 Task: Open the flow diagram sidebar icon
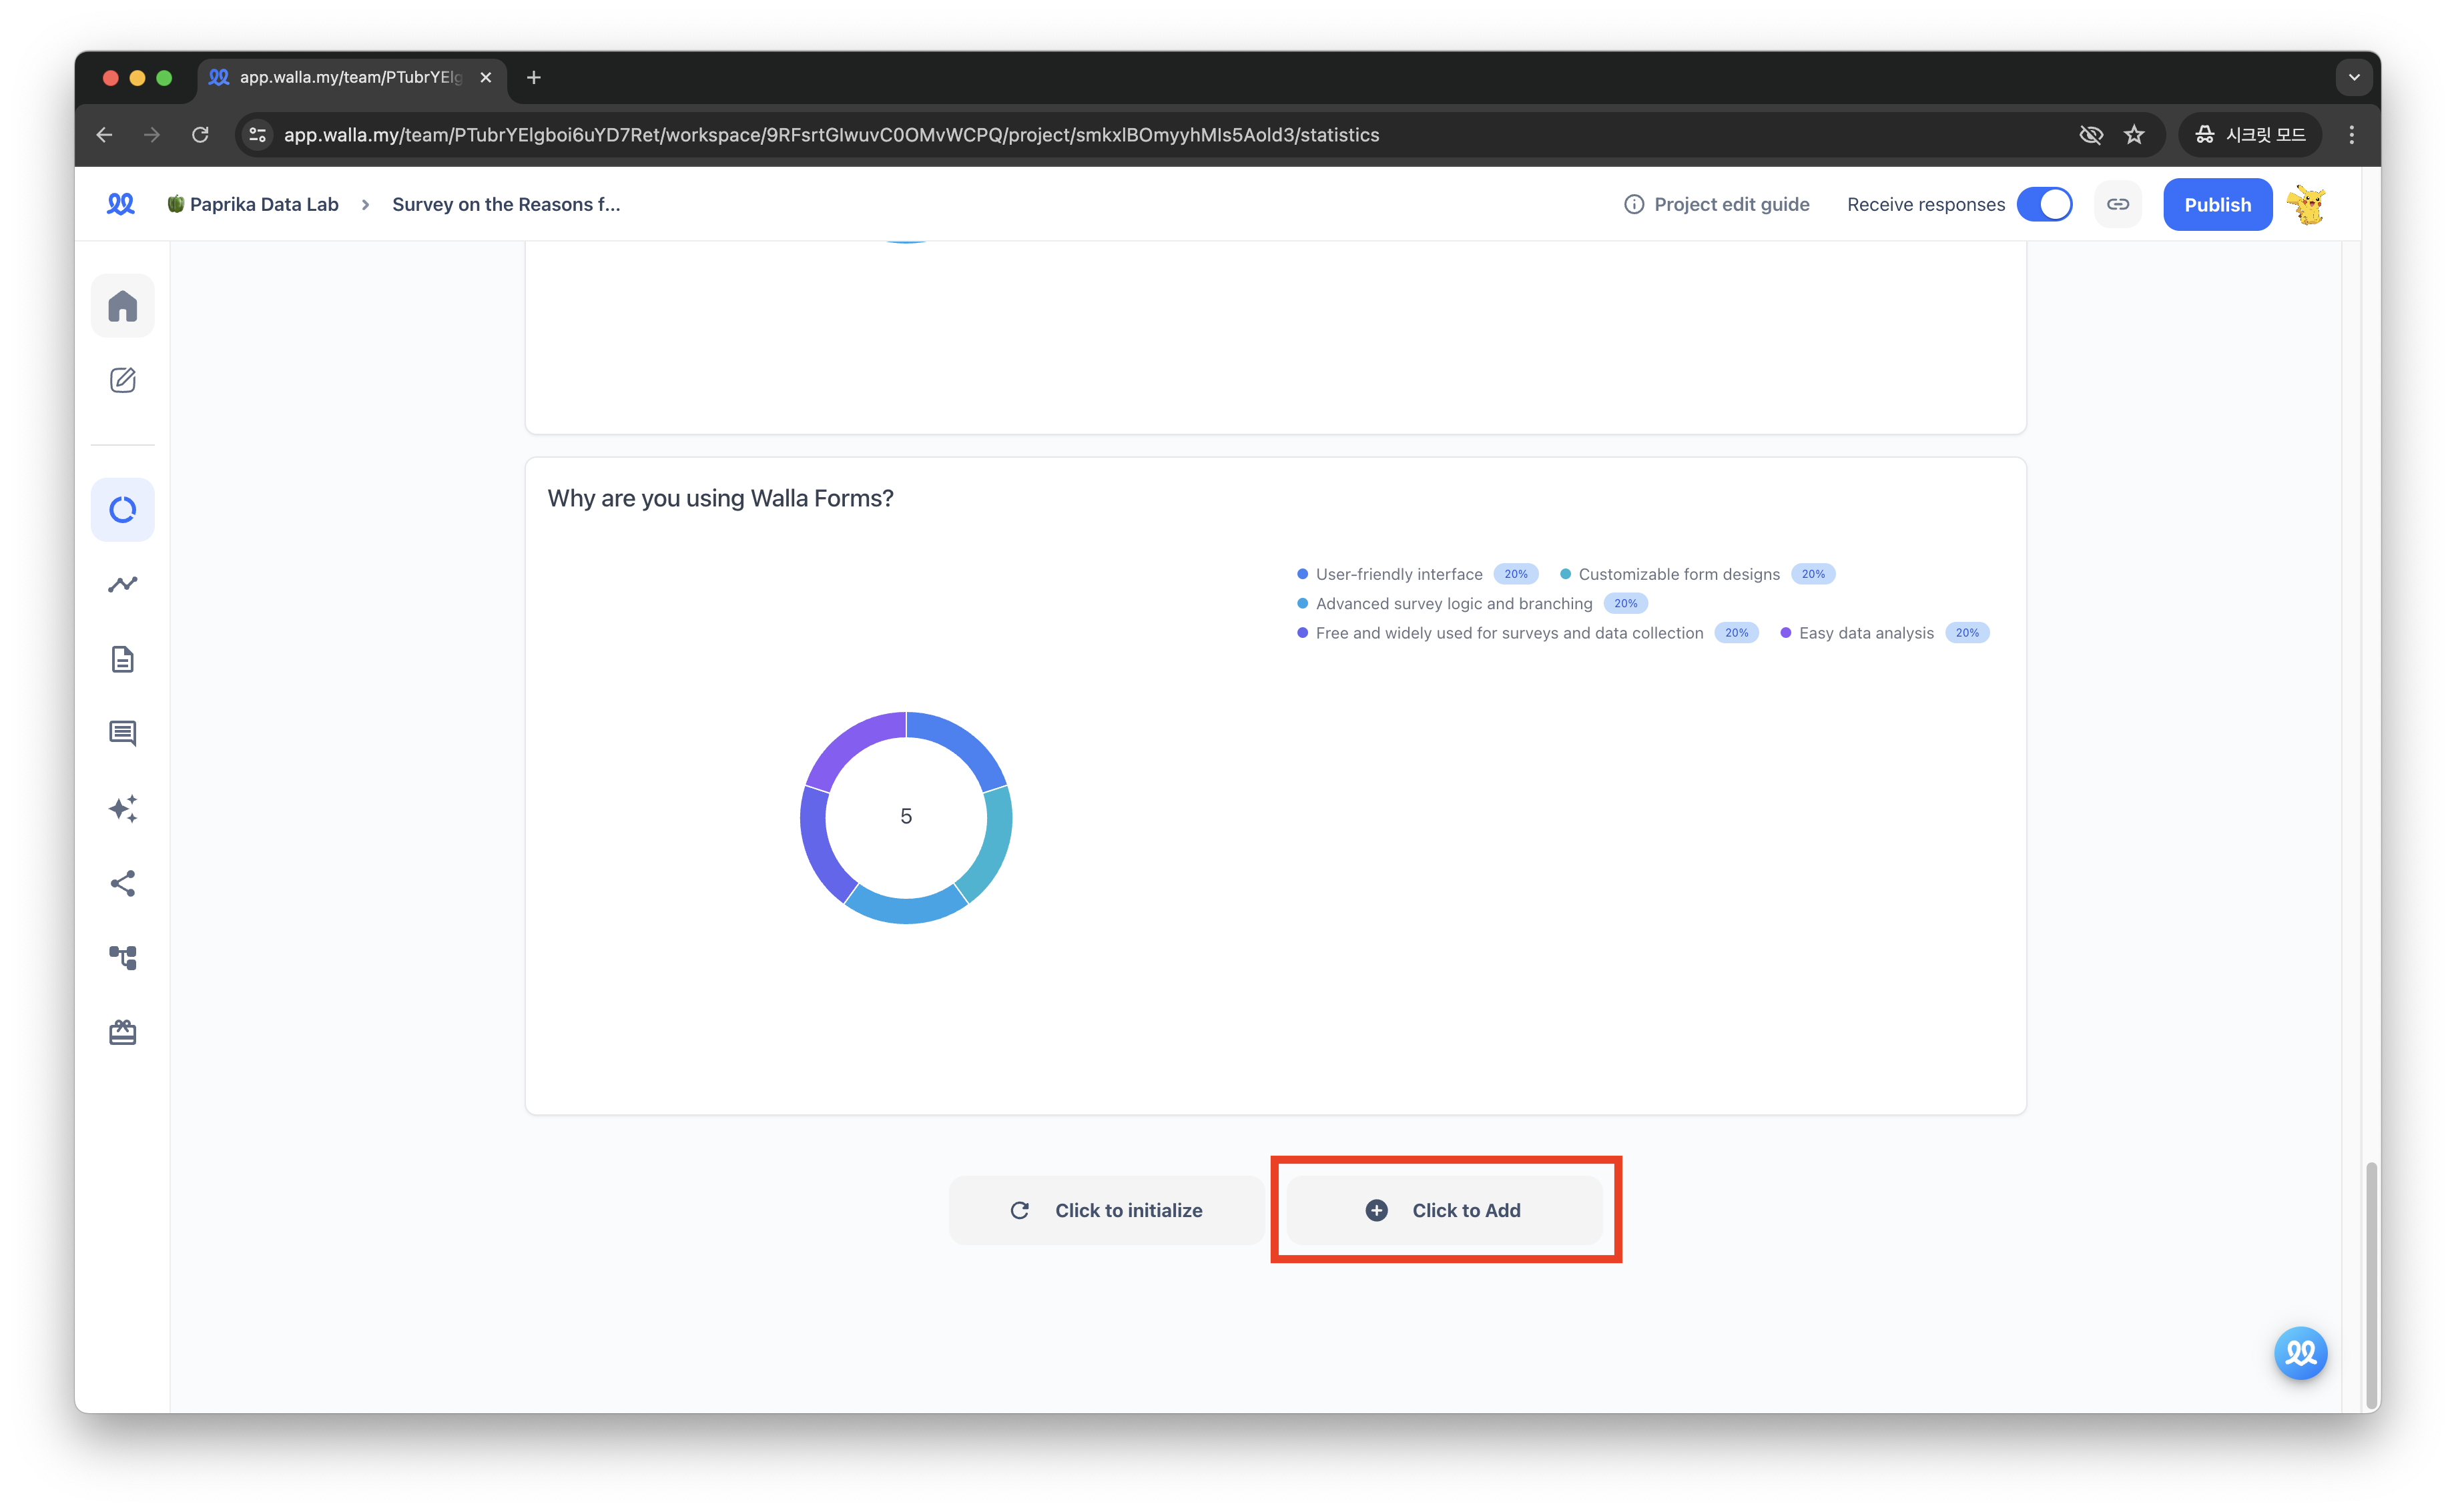122,957
